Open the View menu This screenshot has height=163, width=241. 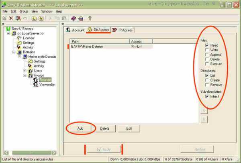click(35, 12)
